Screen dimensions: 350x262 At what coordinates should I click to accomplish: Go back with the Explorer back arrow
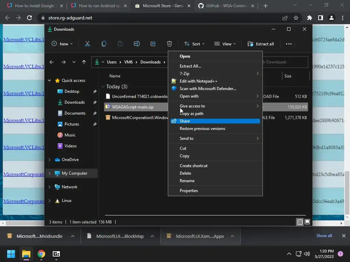tap(52, 62)
